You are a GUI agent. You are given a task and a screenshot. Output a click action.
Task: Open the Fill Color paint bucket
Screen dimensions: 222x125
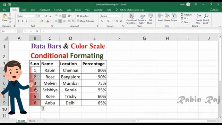coord(41,21)
